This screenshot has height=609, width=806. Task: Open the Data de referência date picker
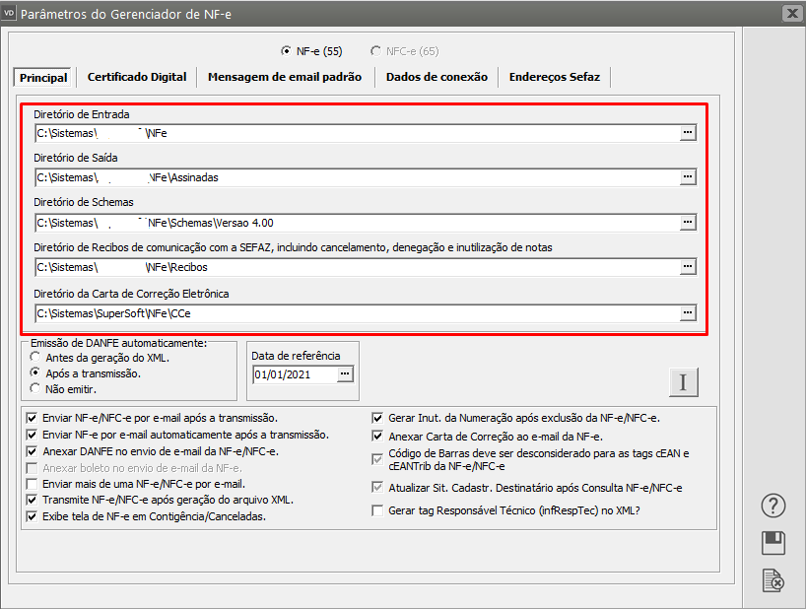344,374
